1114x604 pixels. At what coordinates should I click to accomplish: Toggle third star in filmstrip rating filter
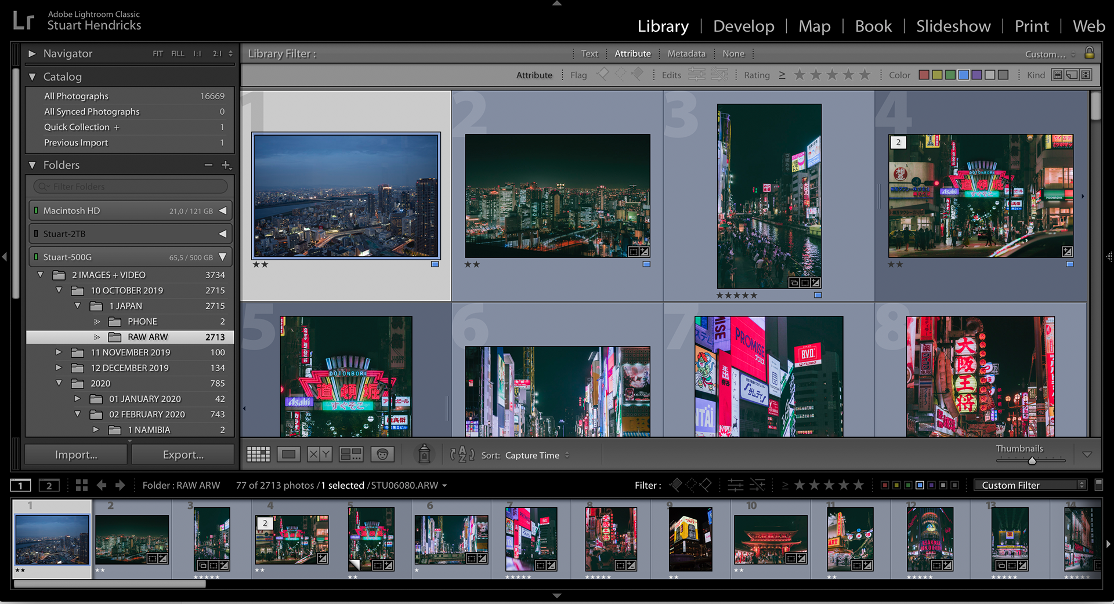coord(829,485)
